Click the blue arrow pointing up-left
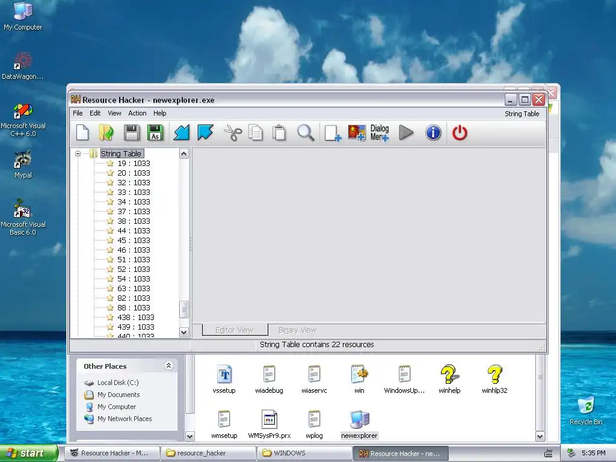Viewport: 616px width, 462px height. point(206,132)
